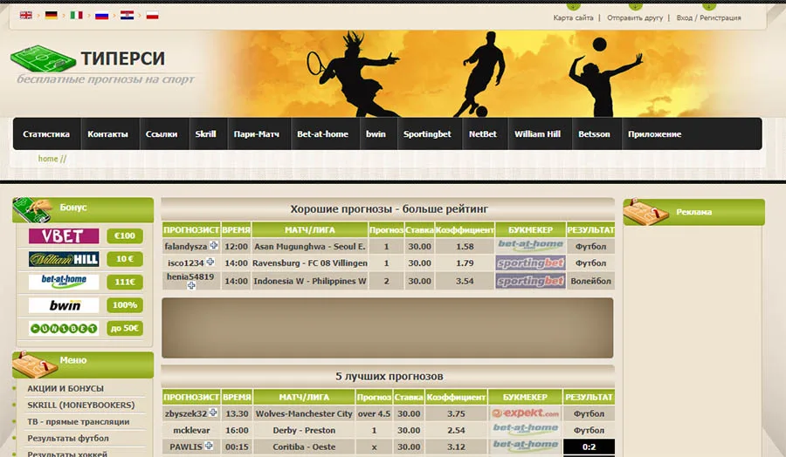Image resolution: width=786 pixels, height=457 pixels.
Task: Click the Ravensburg - FC 08 Villingen match
Action: [x=310, y=263]
